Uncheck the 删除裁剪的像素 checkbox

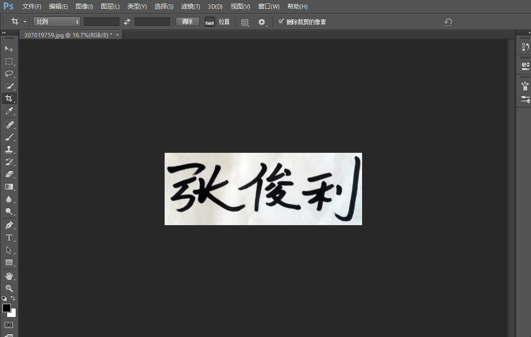[x=281, y=22]
